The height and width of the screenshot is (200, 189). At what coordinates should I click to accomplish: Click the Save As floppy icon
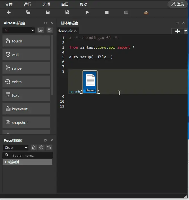(x=67, y=12)
